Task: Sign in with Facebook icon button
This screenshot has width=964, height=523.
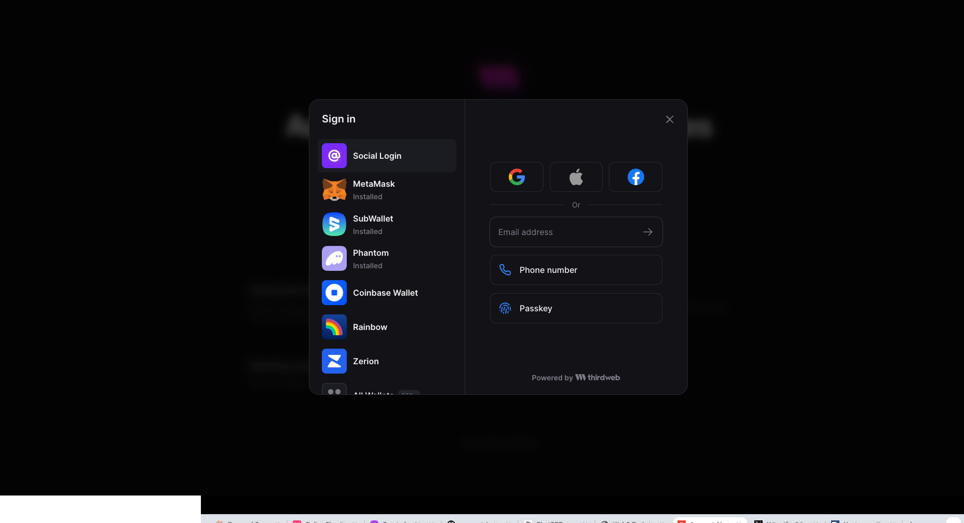Action: pyautogui.click(x=635, y=177)
